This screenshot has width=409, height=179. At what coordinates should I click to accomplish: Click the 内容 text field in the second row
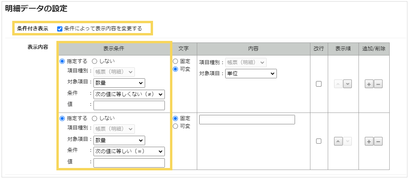tap(247, 120)
